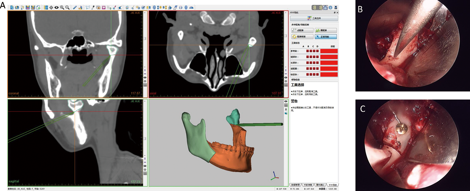Click the camera screenshot icon at top right
The height and width of the screenshot is (191, 470).
tap(325, 7)
